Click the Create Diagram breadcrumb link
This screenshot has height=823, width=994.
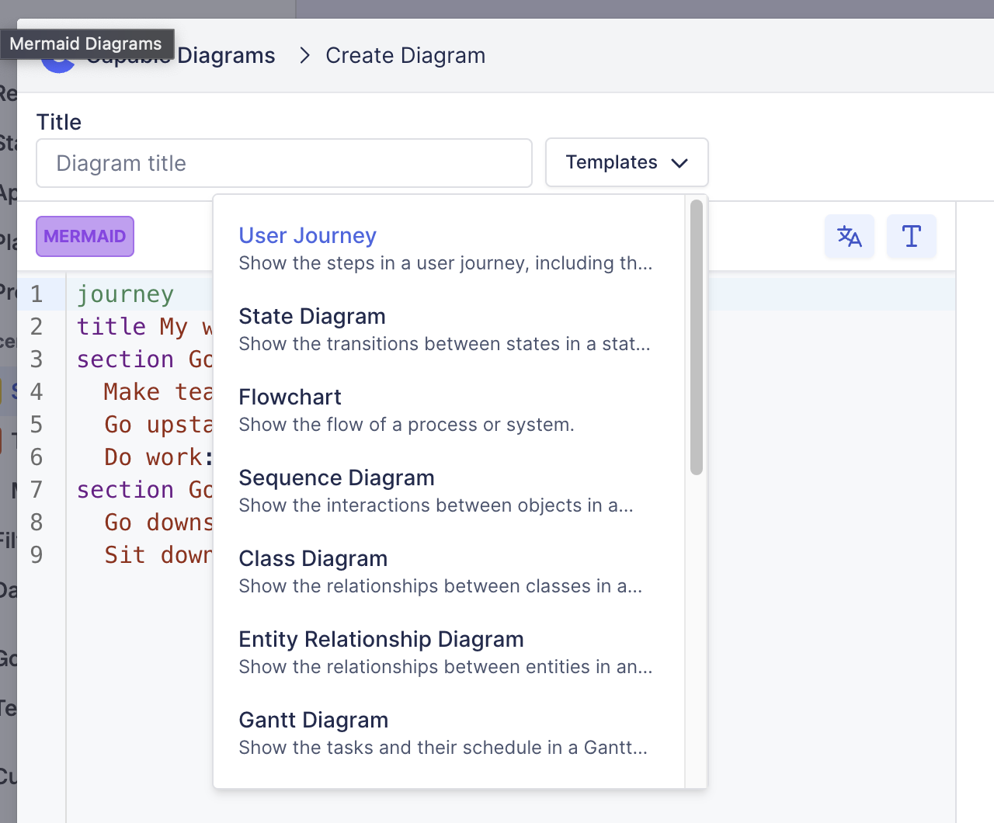click(x=405, y=55)
